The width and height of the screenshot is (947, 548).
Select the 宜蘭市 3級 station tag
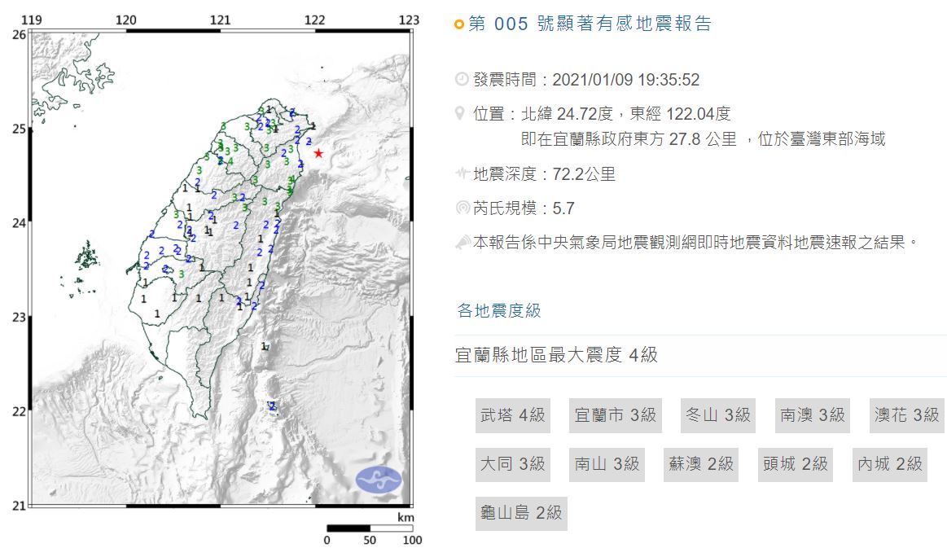(615, 415)
